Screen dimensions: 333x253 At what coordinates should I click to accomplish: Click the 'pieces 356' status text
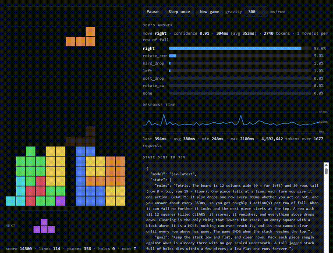coord(79,249)
